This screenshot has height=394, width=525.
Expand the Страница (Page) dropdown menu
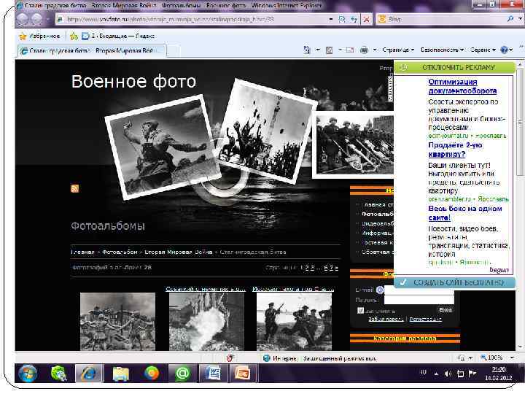point(398,50)
